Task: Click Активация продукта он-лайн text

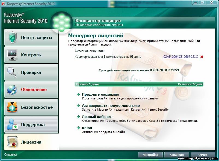Action: point(103,132)
